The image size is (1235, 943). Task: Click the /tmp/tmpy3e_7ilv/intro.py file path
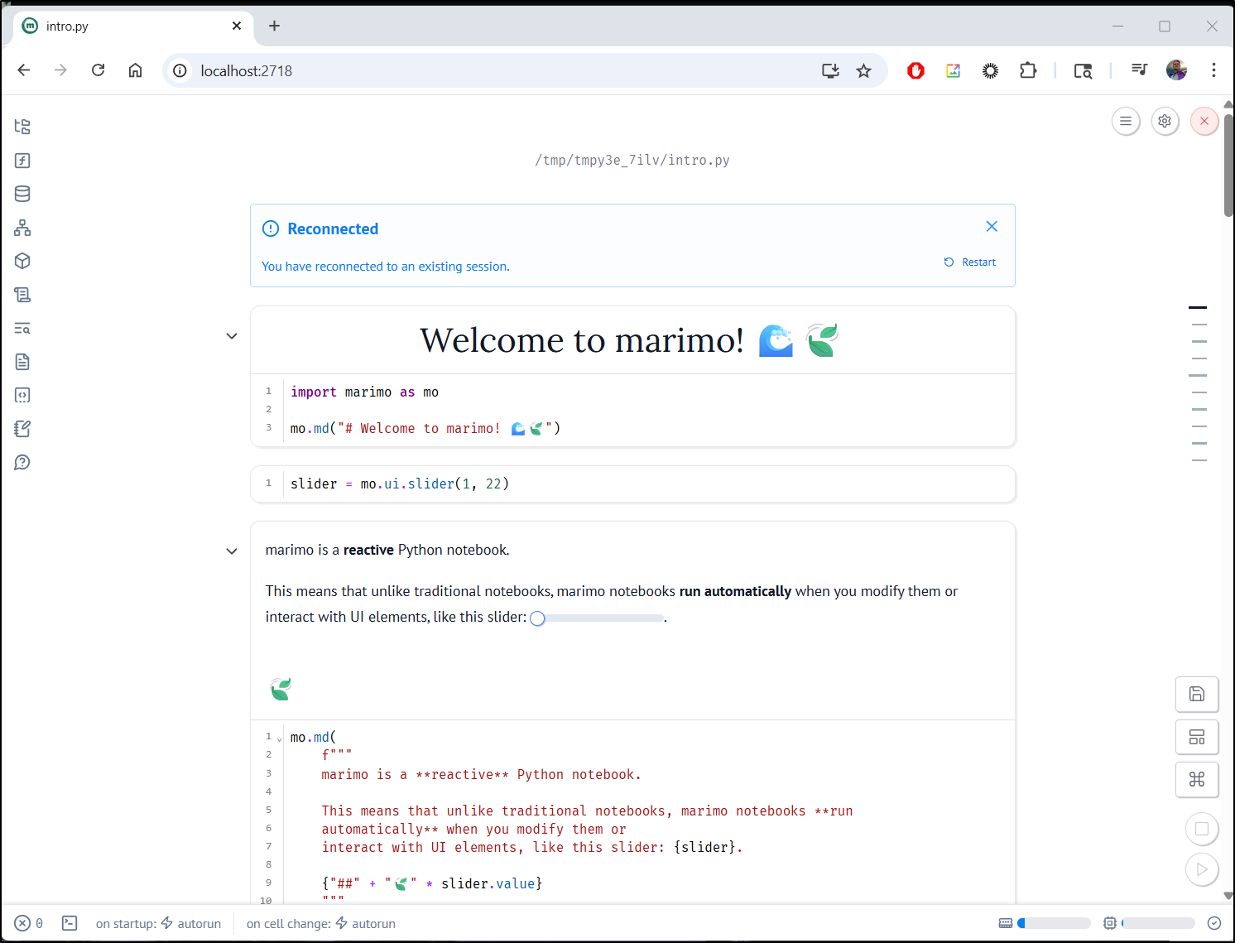[x=632, y=161]
